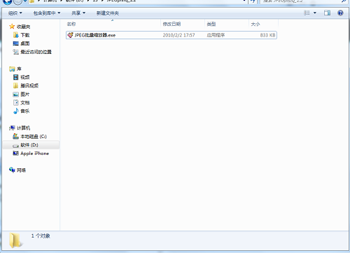Open 本地磁盘 (C:) drive
The width and height of the screenshot is (350, 253).
click(x=30, y=137)
